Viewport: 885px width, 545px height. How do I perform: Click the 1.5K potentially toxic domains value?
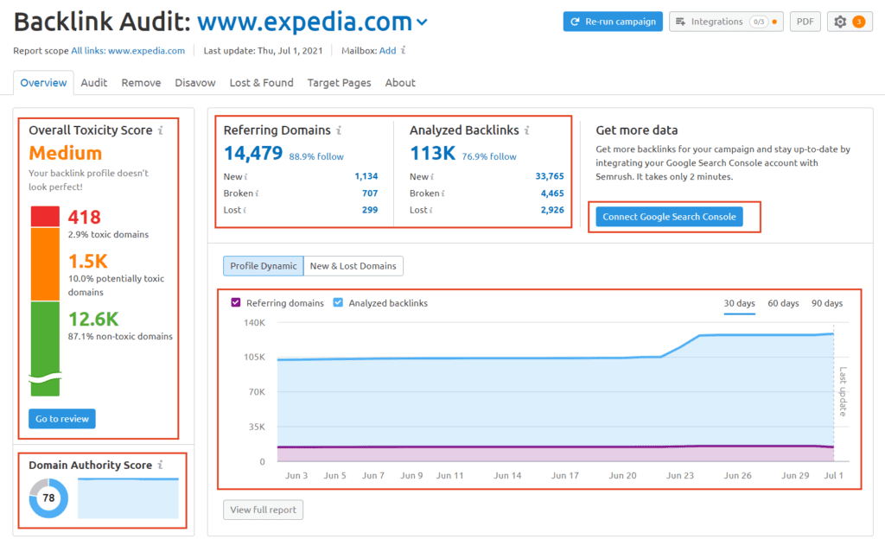87,261
